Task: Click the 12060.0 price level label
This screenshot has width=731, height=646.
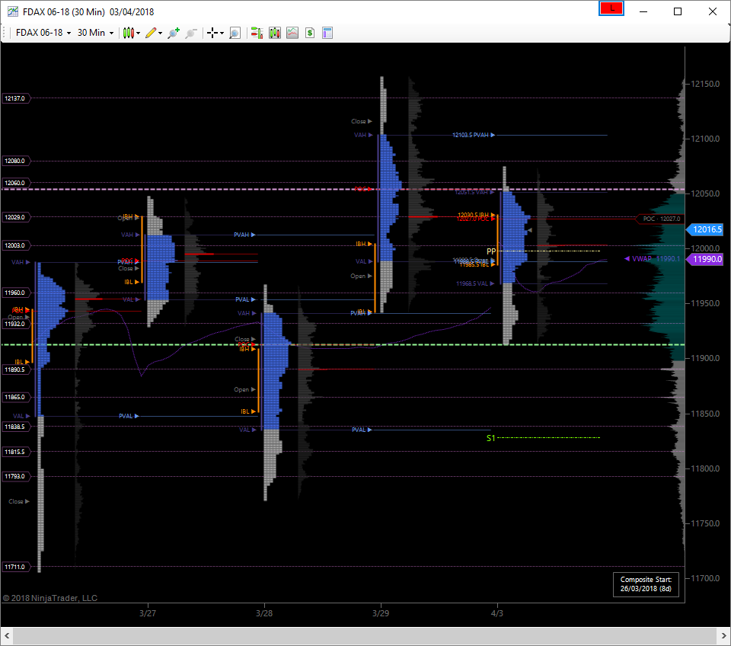Action: tap(16, 183)
